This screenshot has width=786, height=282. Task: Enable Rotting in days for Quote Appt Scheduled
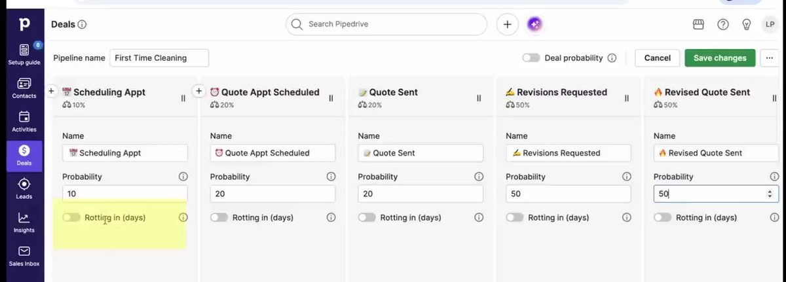point(219,217)
